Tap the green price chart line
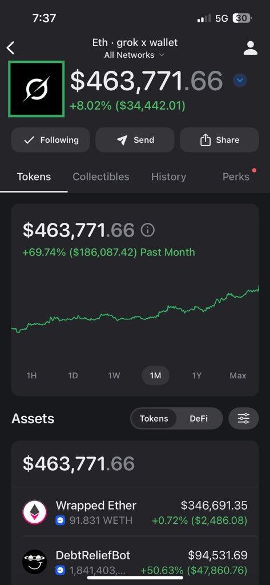This screenshot has height=585, width=270. [135, 310]
